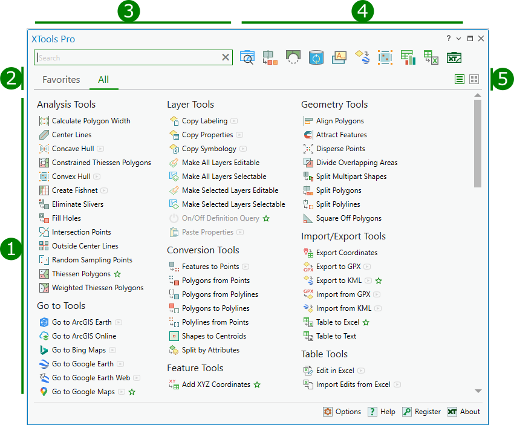Switch to grid view layout
This screenshot has width=514, height=425.
point(474,79)
